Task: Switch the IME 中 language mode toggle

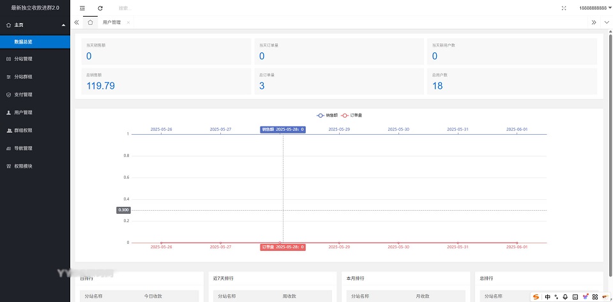Action: click(547, 296)
